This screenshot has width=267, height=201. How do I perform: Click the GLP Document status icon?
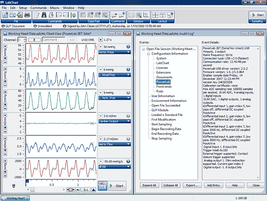point(3,26)
